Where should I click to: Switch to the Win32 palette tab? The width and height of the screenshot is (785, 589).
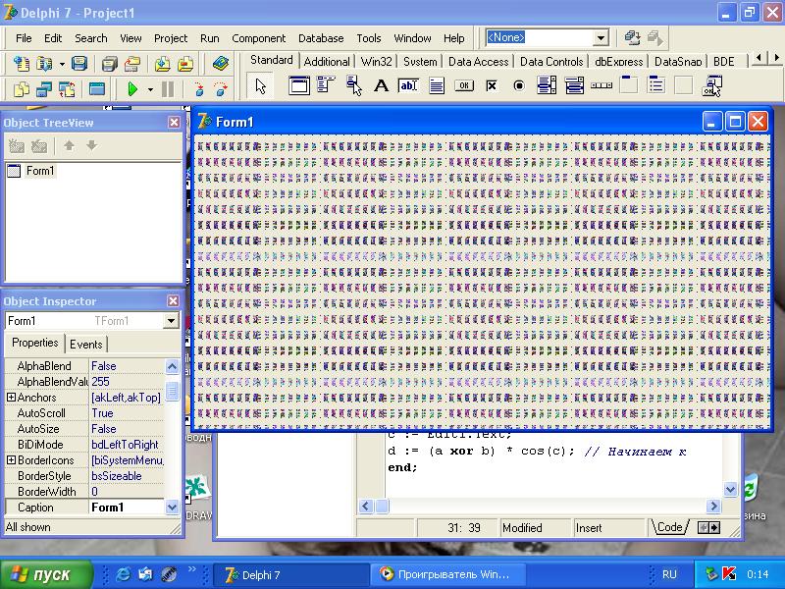coord(377,62)
